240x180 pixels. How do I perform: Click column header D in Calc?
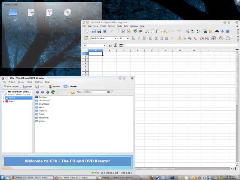[x=138, y=50]
